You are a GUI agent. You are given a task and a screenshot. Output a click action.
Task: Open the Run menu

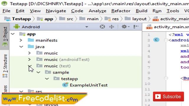[157, 11]
